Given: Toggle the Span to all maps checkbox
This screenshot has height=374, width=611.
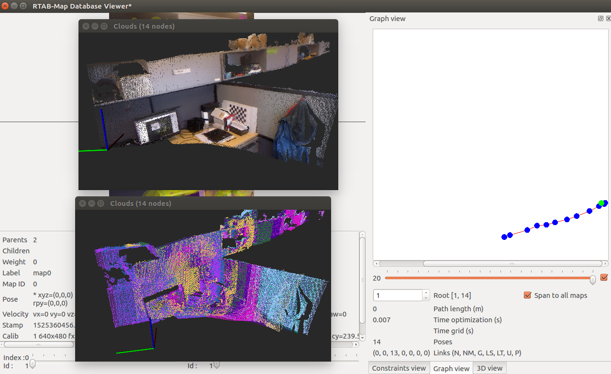Looking at the screenshot, I should [528, 295].
